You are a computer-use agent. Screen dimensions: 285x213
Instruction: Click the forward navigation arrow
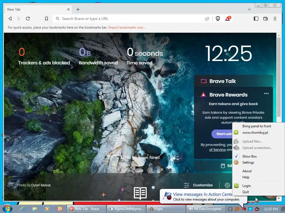(x=19, y=19)
